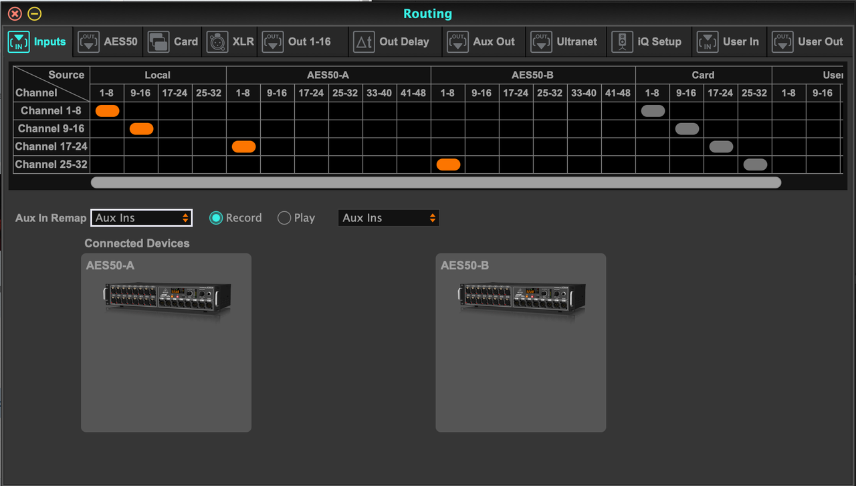Click the Out 1-16 icon

click(272, 41)
